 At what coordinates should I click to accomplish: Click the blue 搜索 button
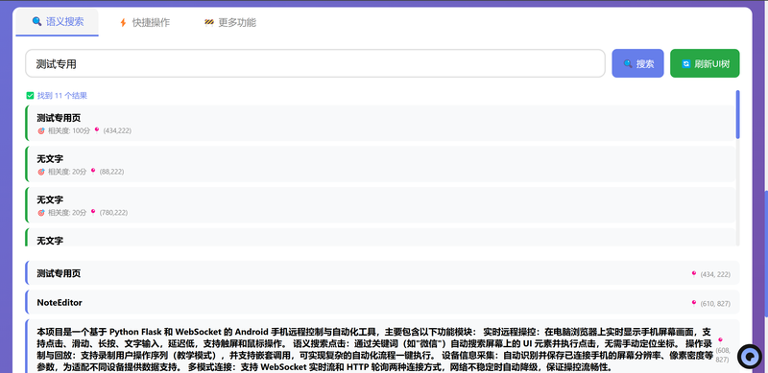click(x=637, y=63)
